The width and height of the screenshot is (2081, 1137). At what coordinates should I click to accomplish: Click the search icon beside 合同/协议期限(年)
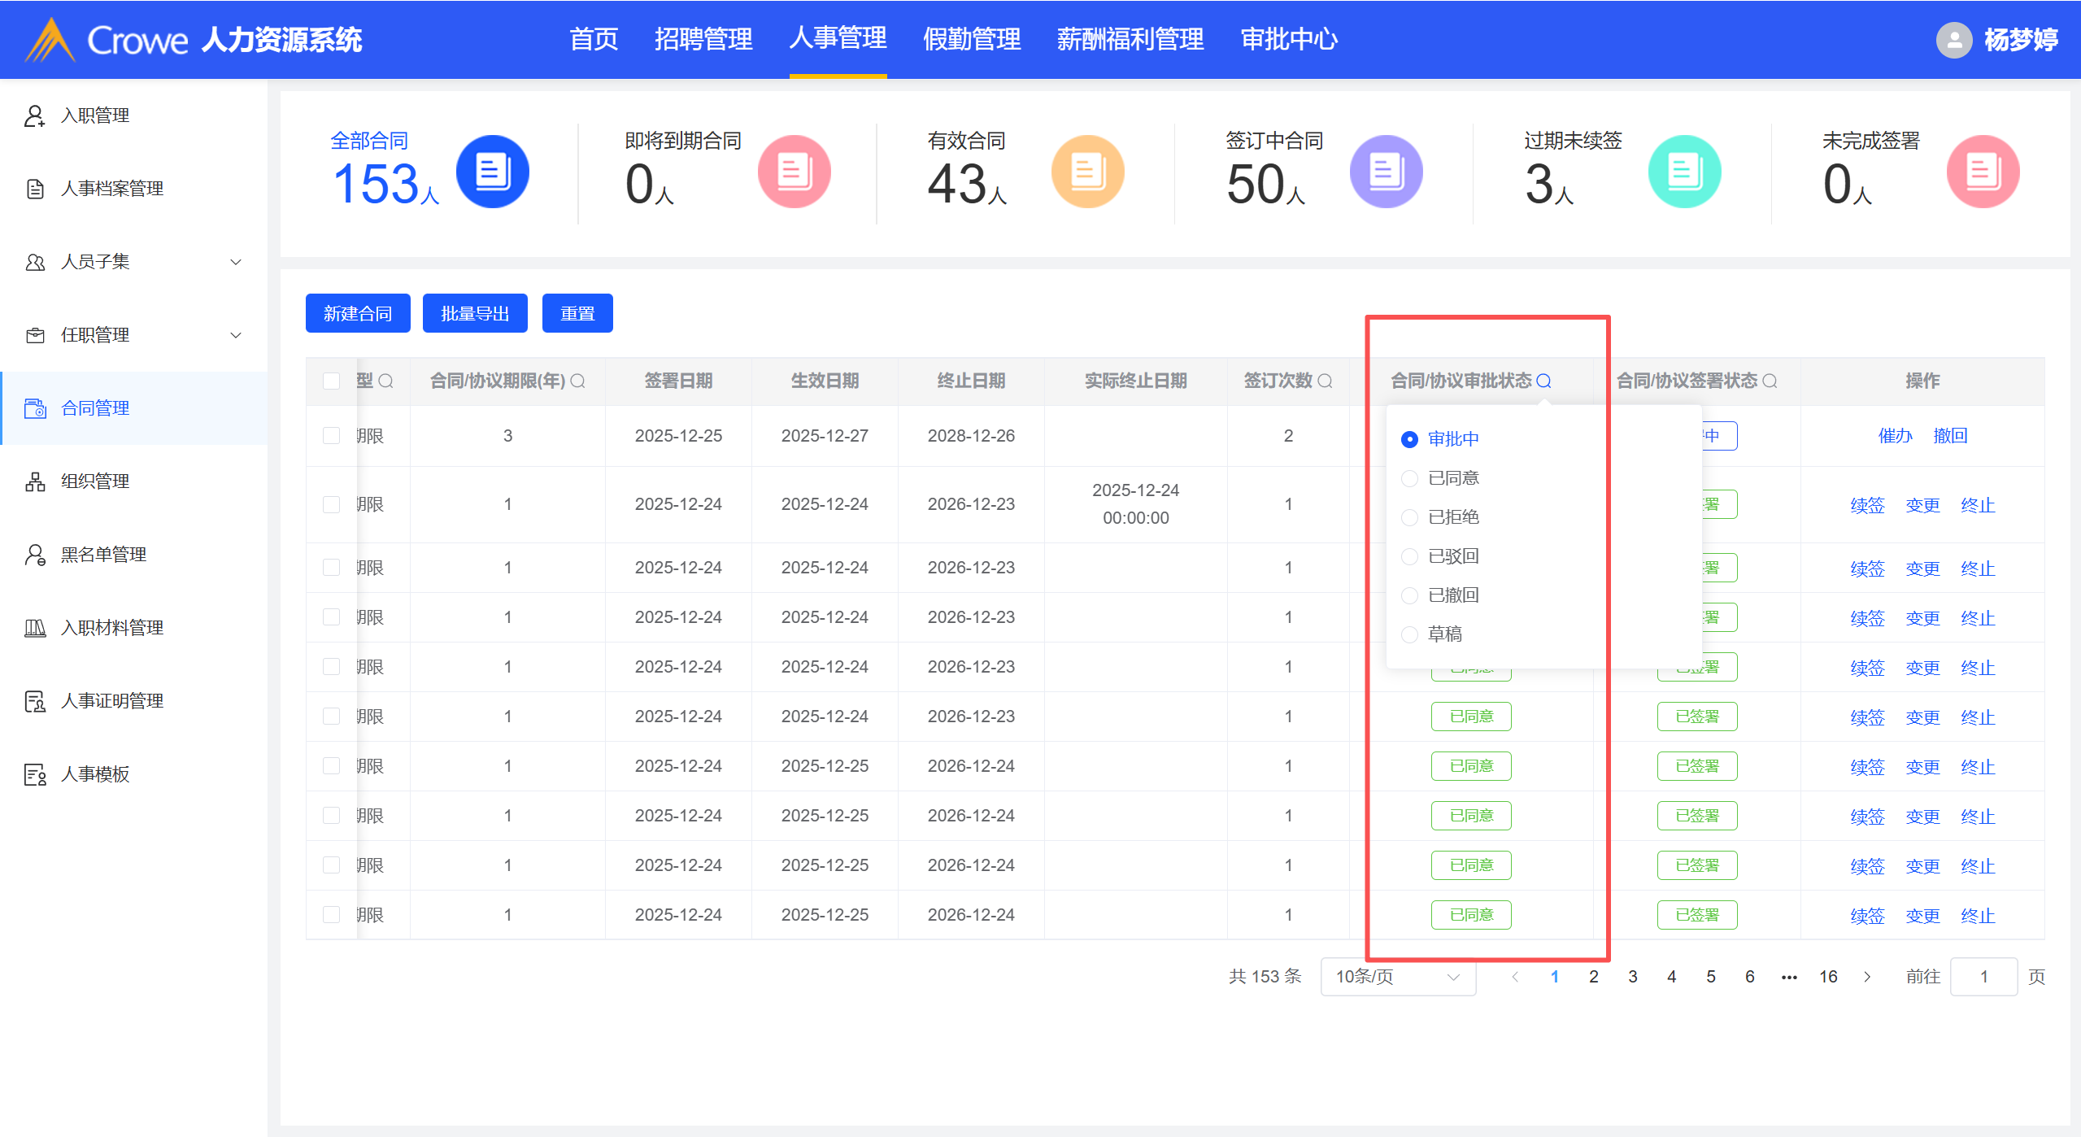[577, 381]
